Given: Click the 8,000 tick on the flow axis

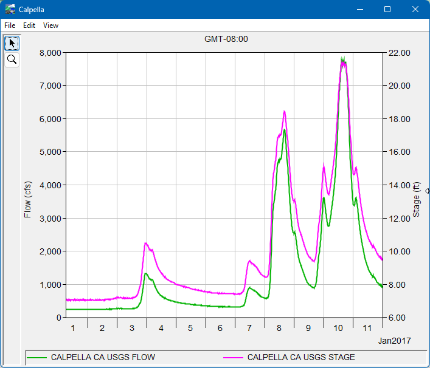Looking at the screenshot, I should (49, 53).
